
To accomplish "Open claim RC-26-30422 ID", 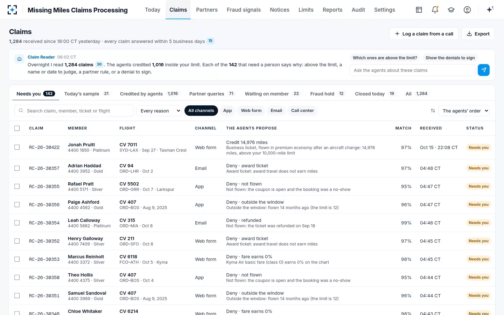I will point(44,147).
